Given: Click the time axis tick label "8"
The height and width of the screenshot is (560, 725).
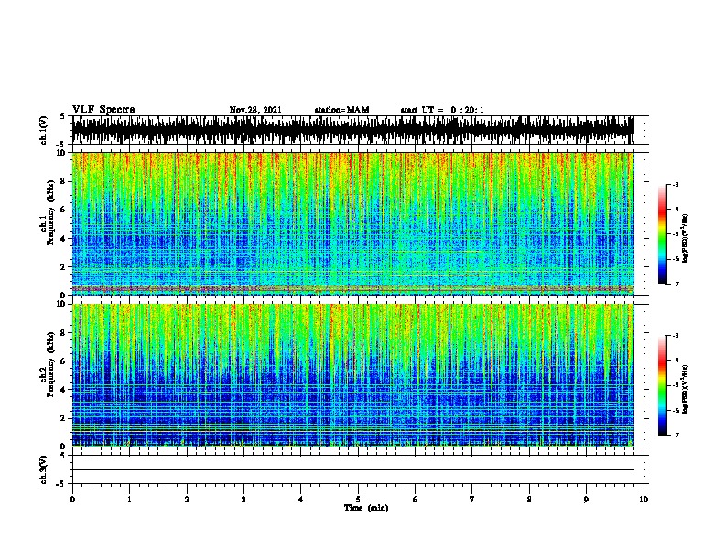Looking at the screenshot, I should tap(529, 500).
